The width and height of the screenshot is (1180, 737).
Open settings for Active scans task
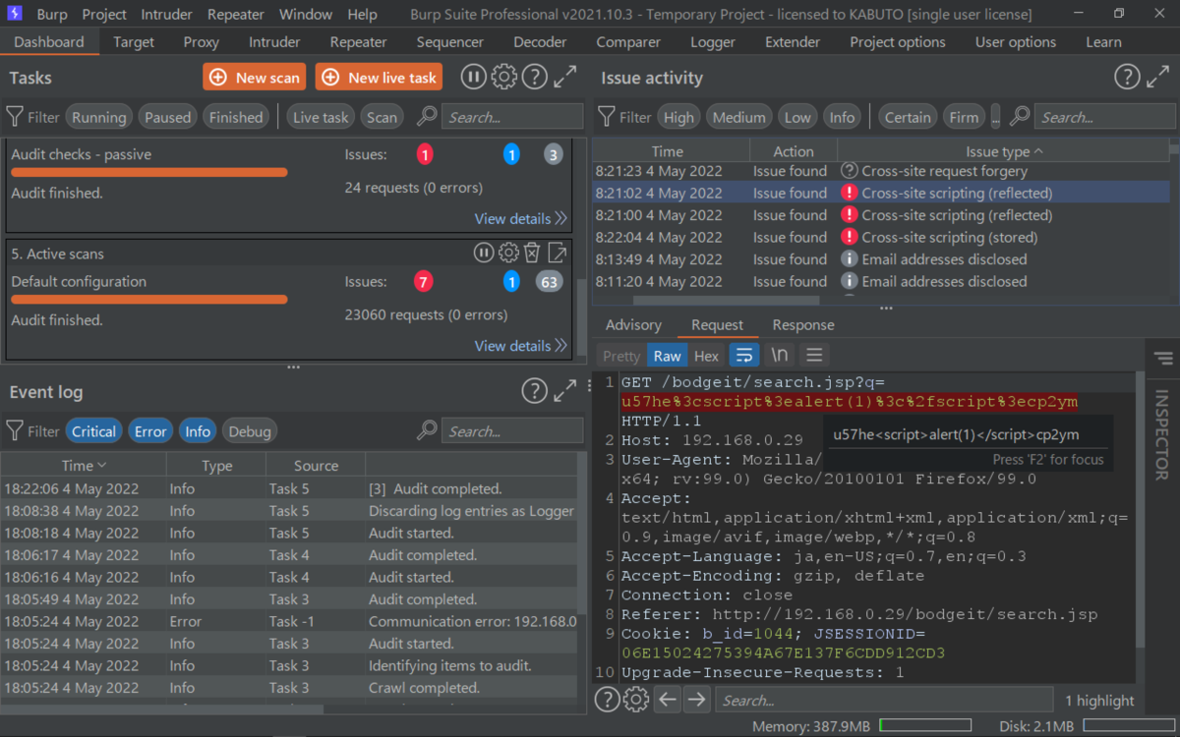(x=508, y=253)
